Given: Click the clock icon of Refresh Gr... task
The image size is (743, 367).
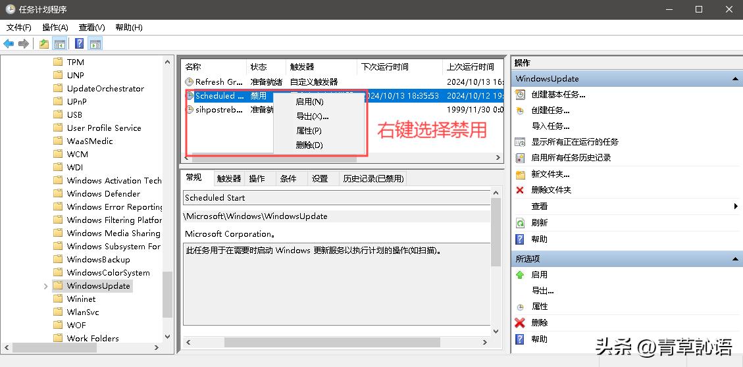Looking at the screenshot, I should coord(189,82).
